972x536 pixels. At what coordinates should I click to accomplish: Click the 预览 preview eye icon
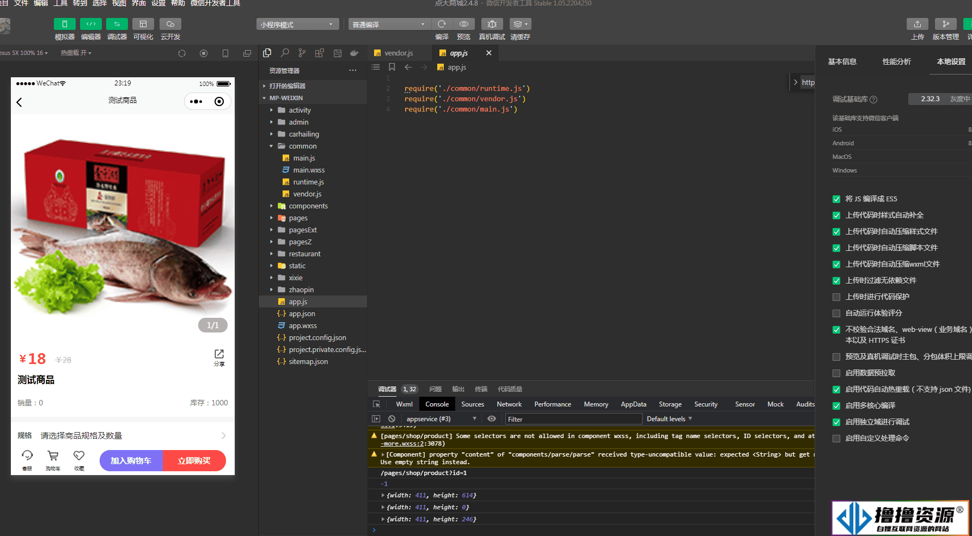tap(464, 24)
